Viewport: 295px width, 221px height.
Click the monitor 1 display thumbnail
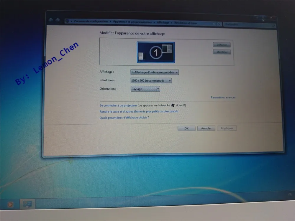pos(155,52)
